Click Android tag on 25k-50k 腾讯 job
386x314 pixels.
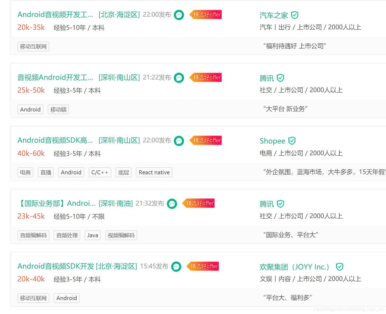tap(30, 109)
